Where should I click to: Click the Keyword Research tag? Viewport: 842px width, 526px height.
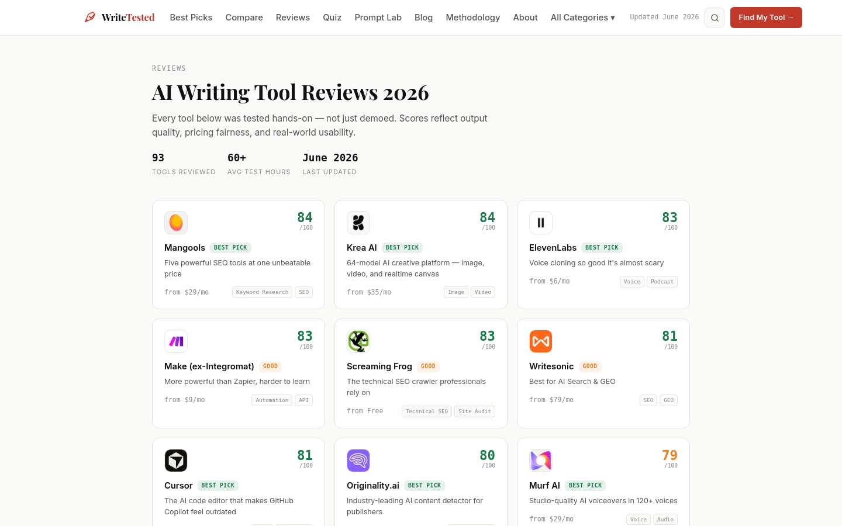tap(263, 292)
